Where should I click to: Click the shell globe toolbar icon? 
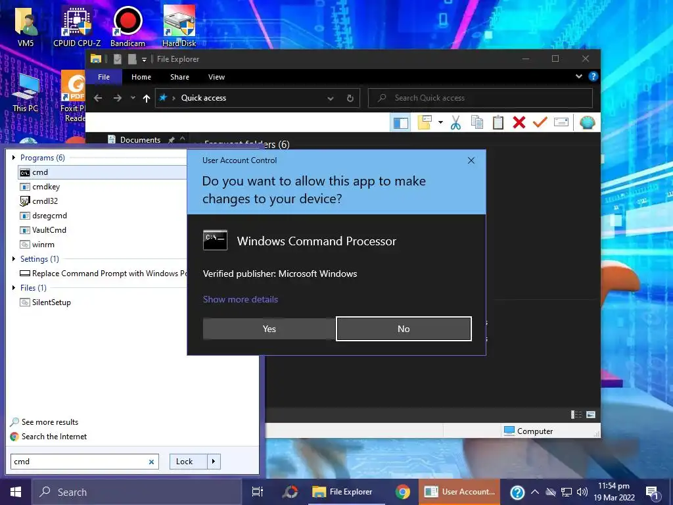pyautogui.click(x=587, y=123)
